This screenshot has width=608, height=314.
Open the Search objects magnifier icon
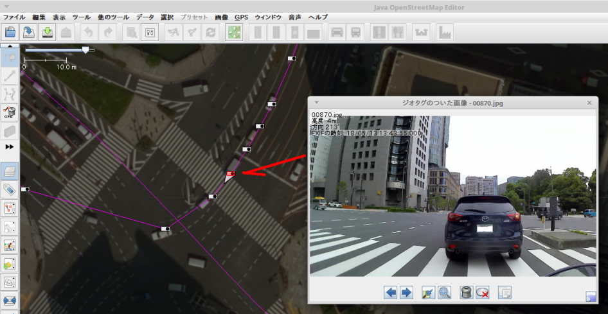[x=131, y=32]
